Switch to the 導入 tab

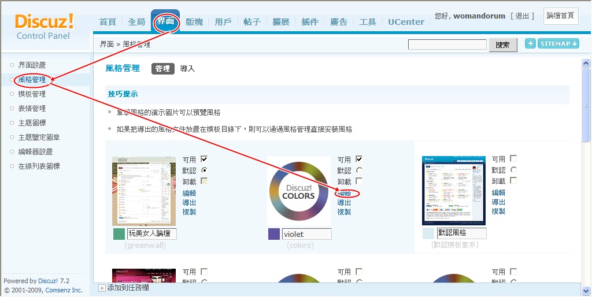[x=187, y=69]
